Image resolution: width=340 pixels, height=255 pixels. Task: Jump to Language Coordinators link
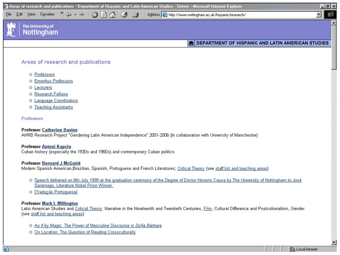[56, 100]
